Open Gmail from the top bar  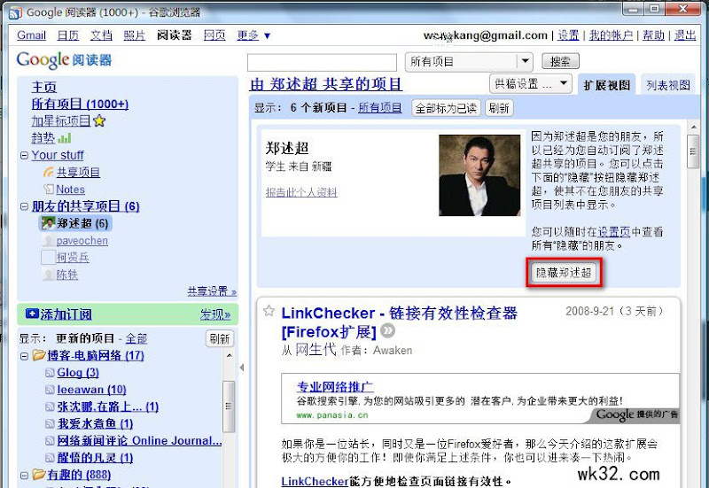tap(32, 35)
